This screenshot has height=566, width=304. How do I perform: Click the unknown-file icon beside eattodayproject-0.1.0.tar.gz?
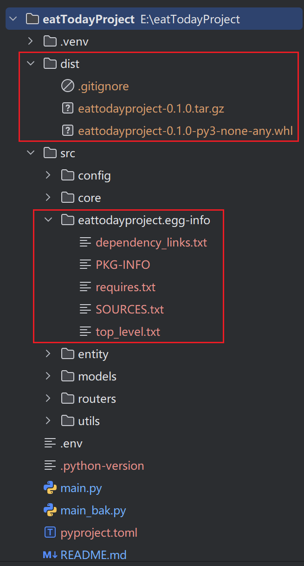(x=67, y=108)
